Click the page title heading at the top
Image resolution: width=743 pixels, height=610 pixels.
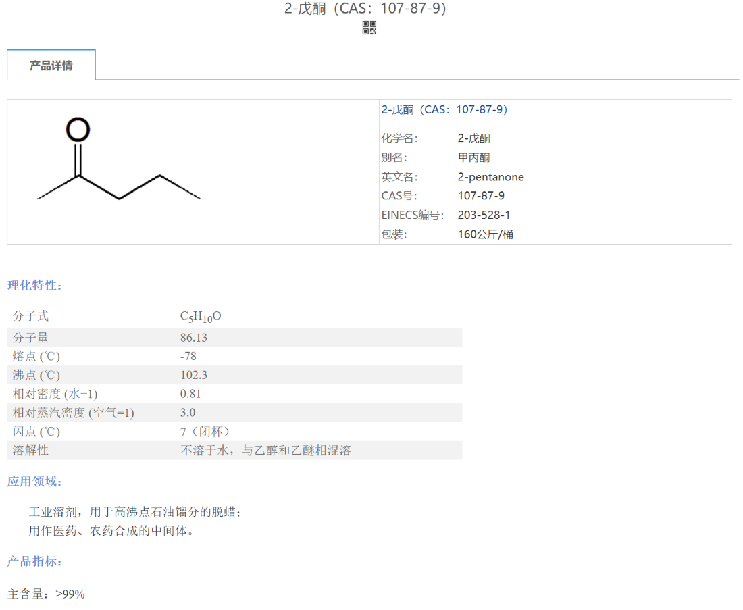click(x=365, y=9)
